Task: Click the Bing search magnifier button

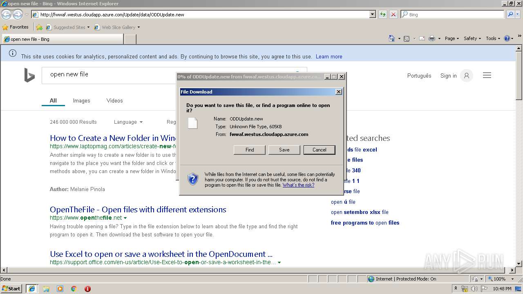Action: click(x=510, y=14)
